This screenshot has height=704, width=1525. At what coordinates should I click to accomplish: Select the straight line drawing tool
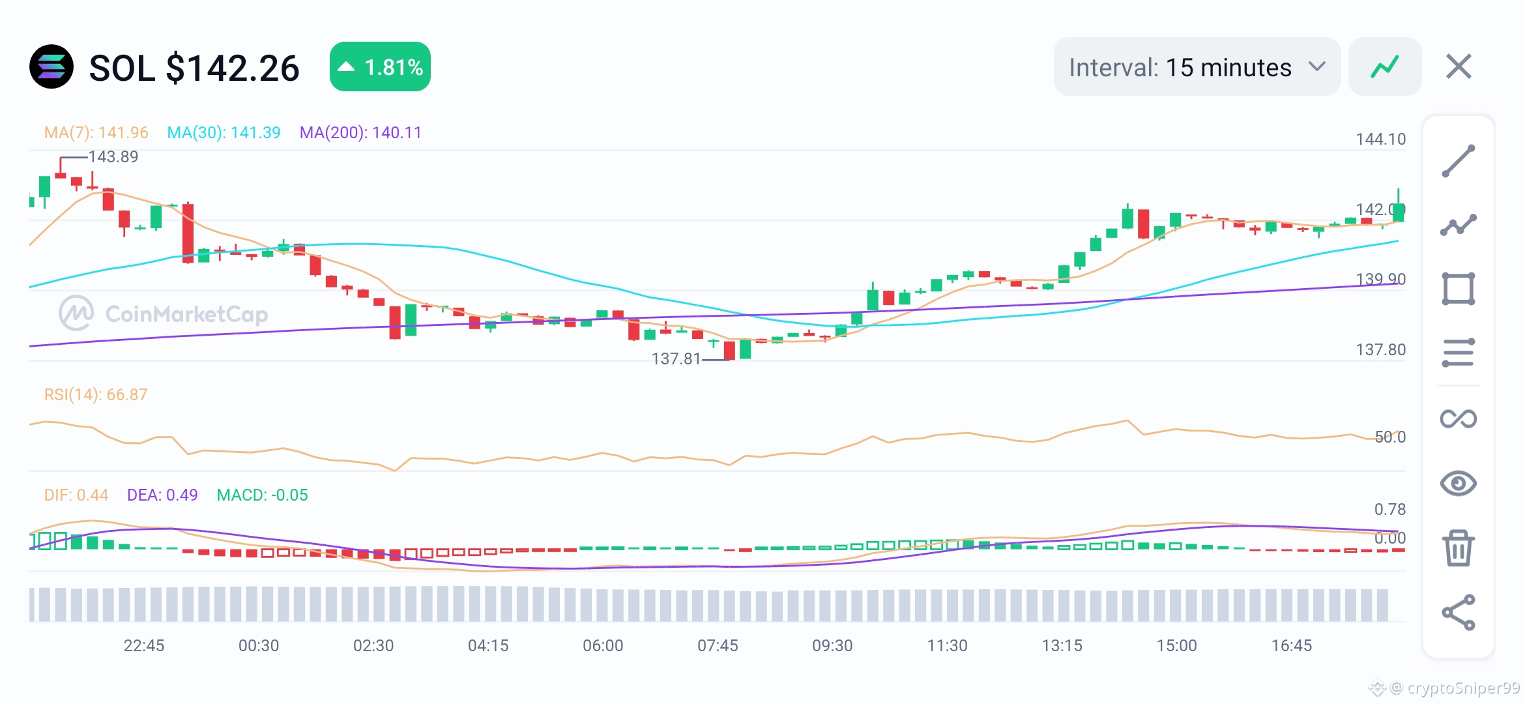coord(1458,161)
